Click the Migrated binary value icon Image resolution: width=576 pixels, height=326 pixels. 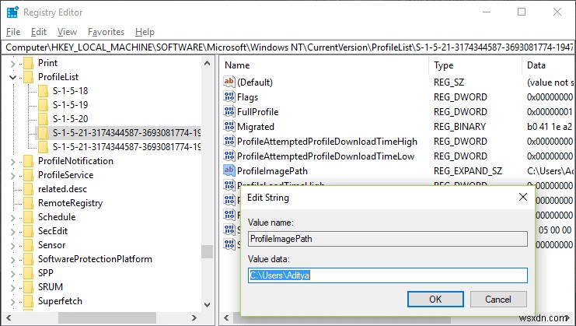(229, 126)
